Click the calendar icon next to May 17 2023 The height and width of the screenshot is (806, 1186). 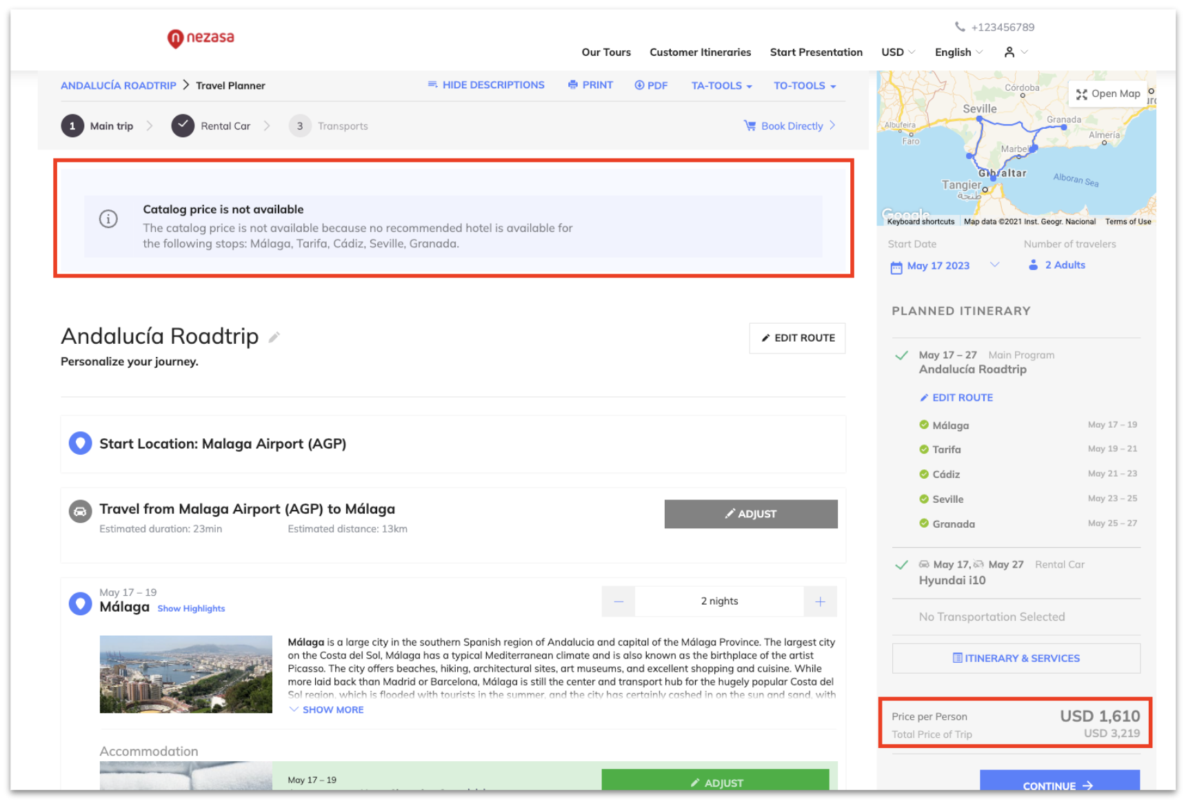(896, 268)
